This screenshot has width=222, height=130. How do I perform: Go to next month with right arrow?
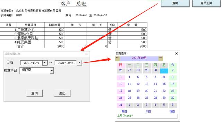coord(161,59)
